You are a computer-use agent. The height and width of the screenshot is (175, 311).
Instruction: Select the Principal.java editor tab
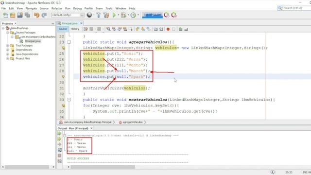(69, 23)
